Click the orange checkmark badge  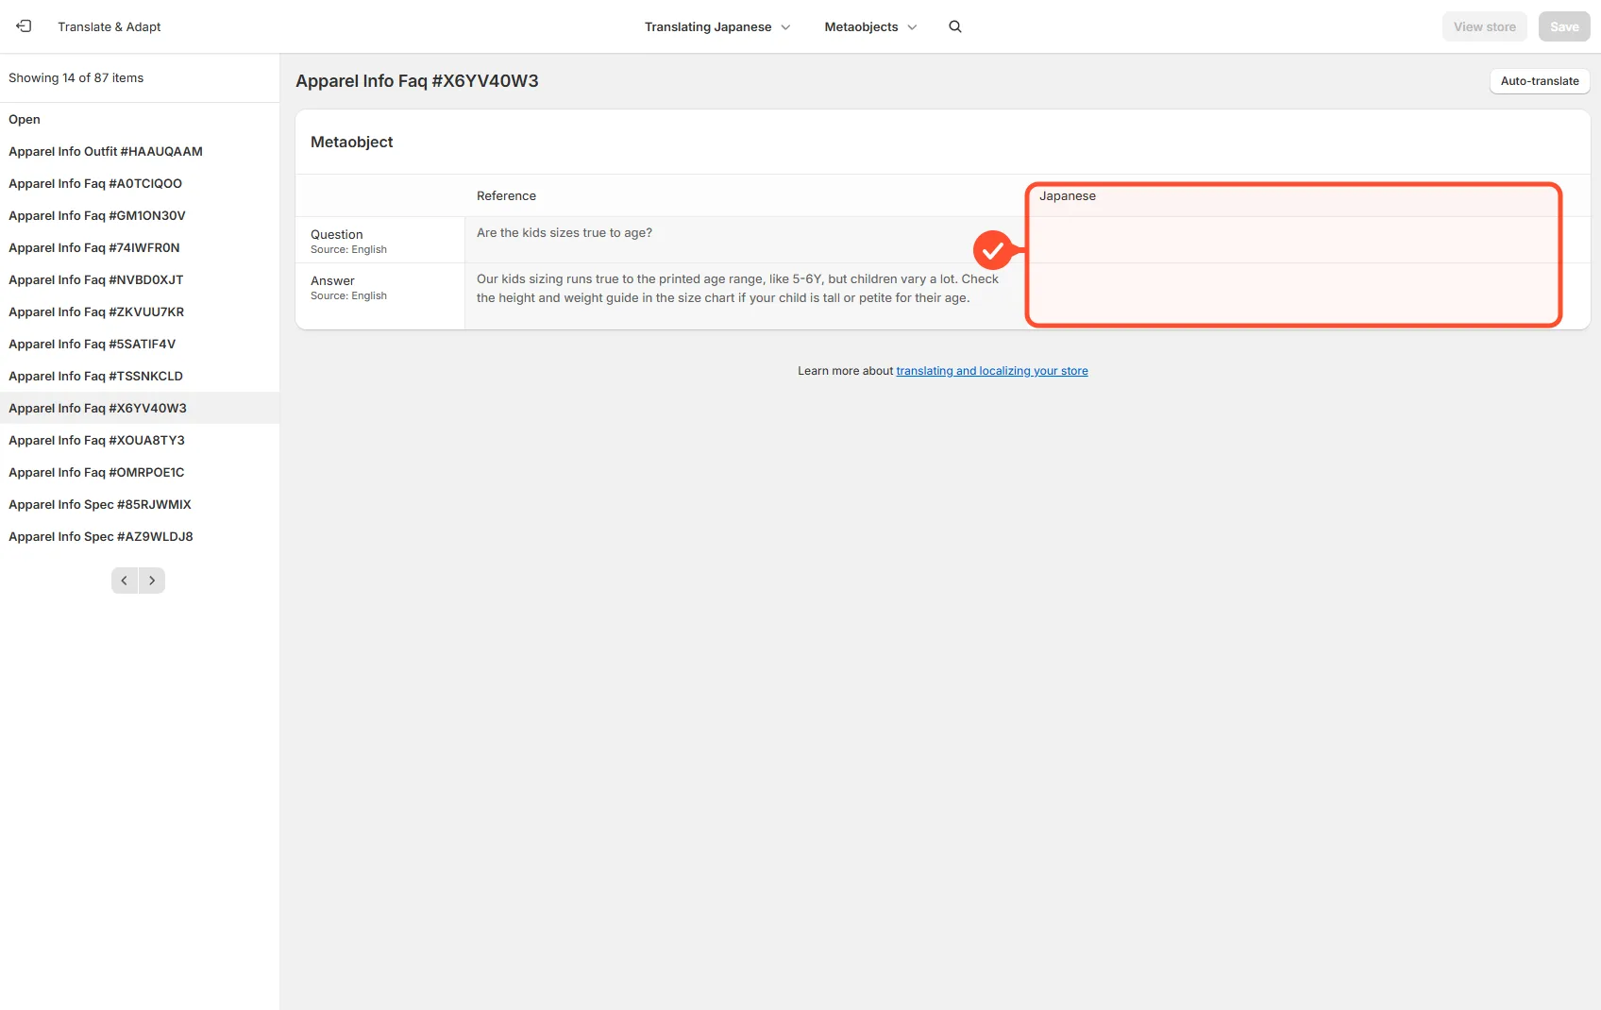(x=992, y=250)
